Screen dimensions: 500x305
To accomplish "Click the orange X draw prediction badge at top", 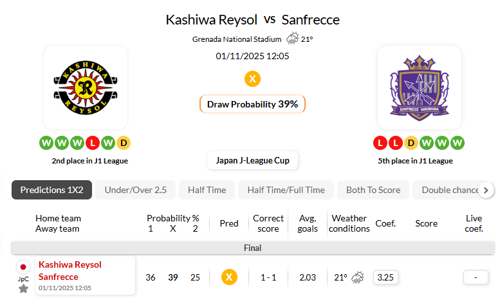I will (x=253, y=79).
